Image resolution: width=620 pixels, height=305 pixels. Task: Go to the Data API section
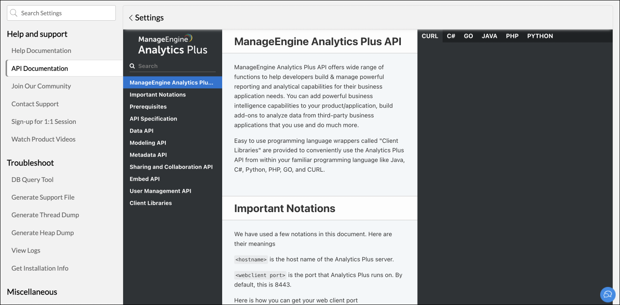click(141, 131)
